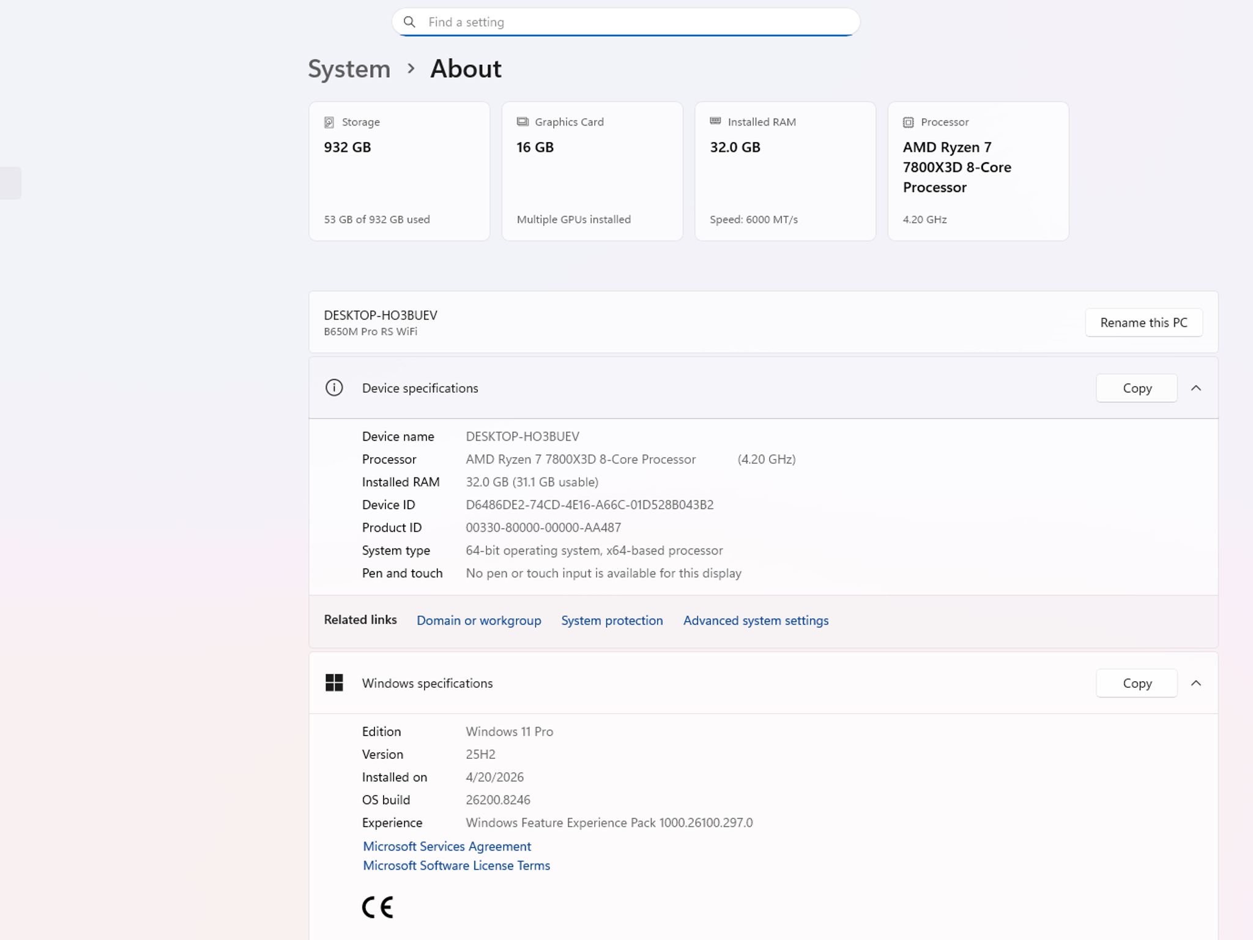Click the Rename this PC button
Image resolution: width=1253 pixels, height=940 pixels.
pyautogui.click(x=1143, y=323)
